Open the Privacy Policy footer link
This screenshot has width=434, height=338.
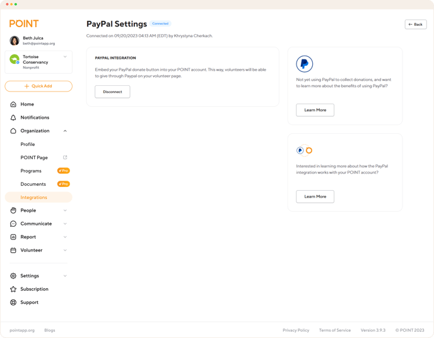[295, 330]
